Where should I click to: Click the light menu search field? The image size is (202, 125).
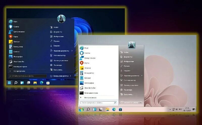tap(98, 103)
